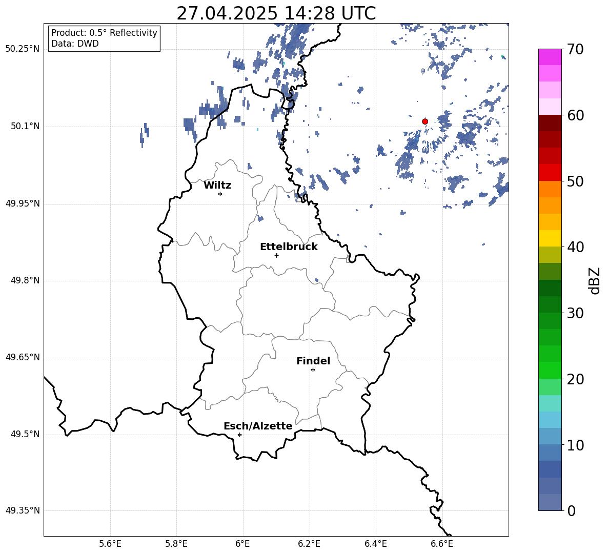Click the 30 tick label on colorbar
This screenshot has height=554, width=607.
tap(575, 313)
